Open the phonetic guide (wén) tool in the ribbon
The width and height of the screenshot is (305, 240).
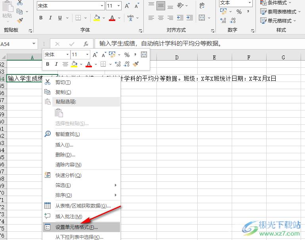(131, 18)
